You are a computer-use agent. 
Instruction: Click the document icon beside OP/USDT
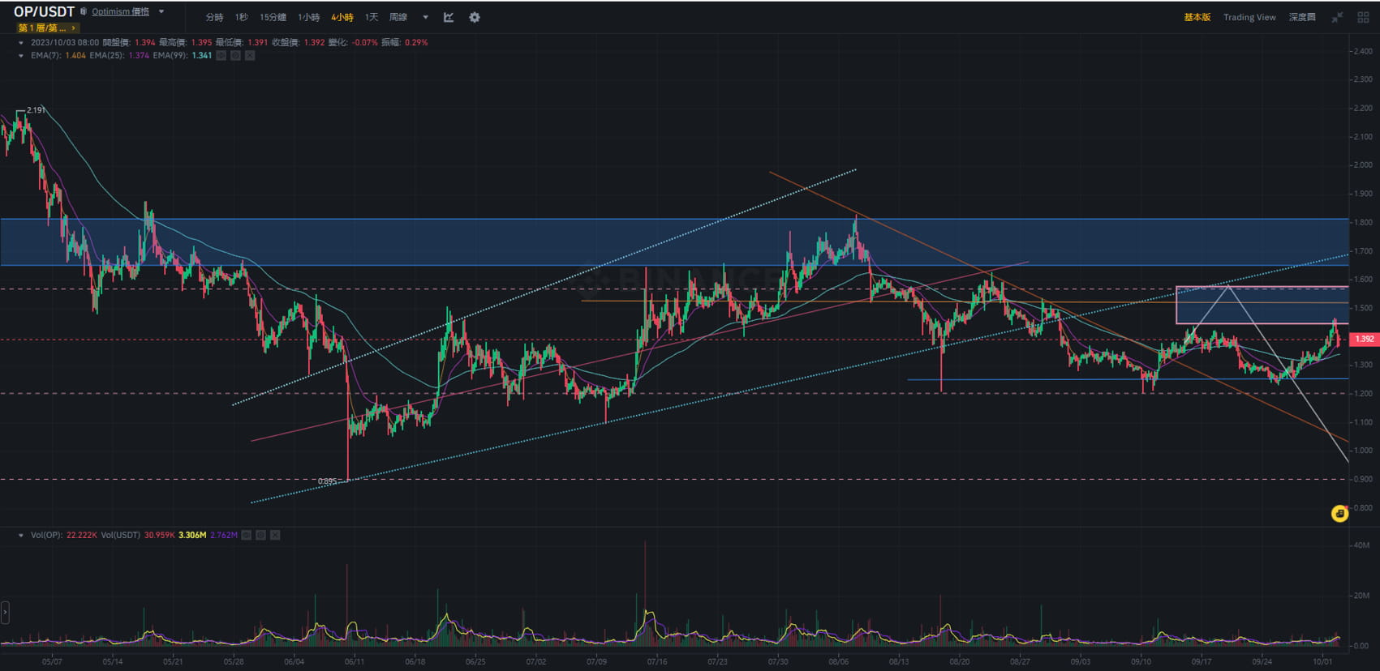click(x=83, y=11)
